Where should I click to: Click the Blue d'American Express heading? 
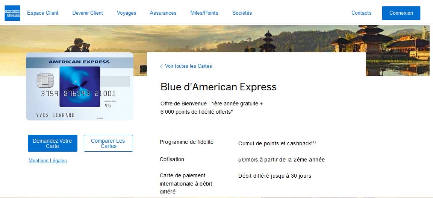click(218, 87)
